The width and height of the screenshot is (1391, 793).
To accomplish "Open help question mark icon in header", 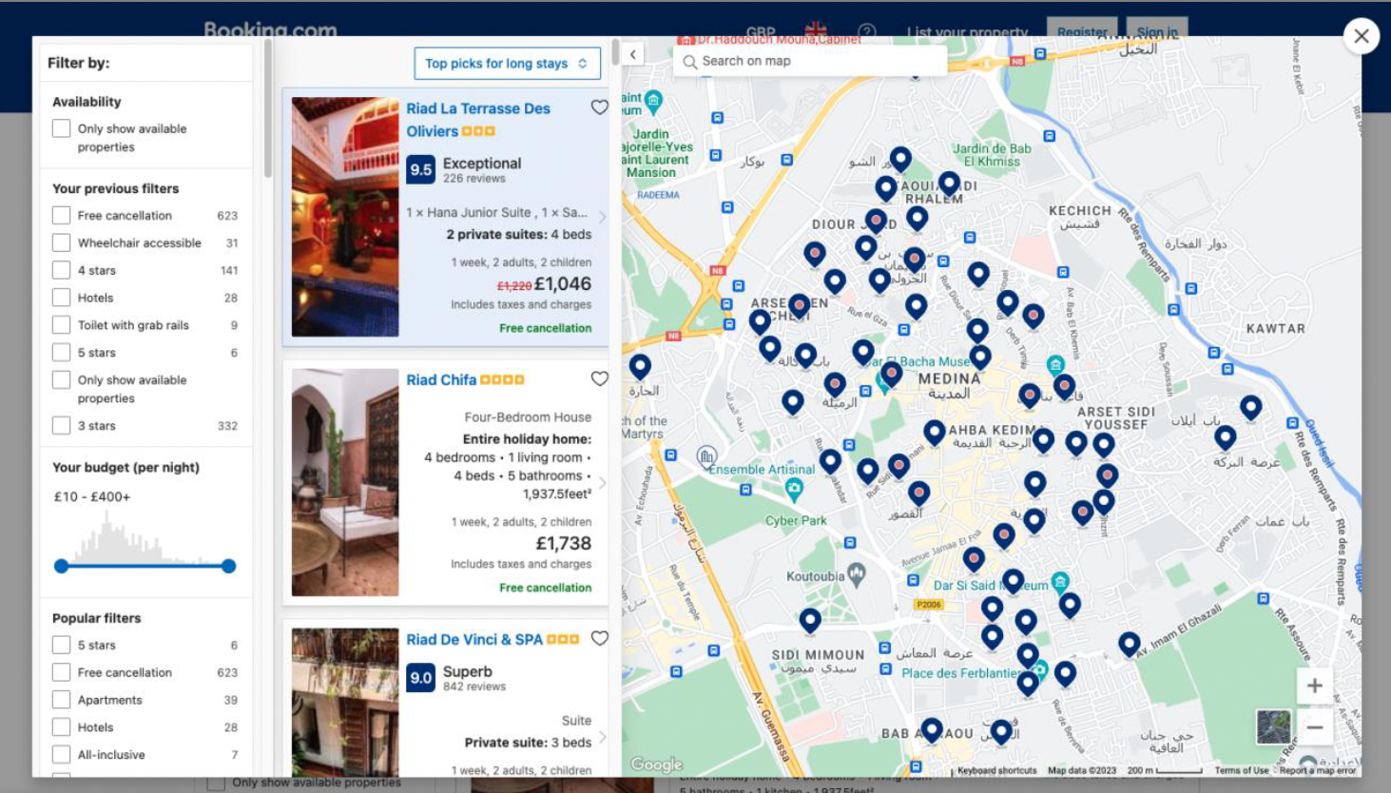I will click(867, 31).
